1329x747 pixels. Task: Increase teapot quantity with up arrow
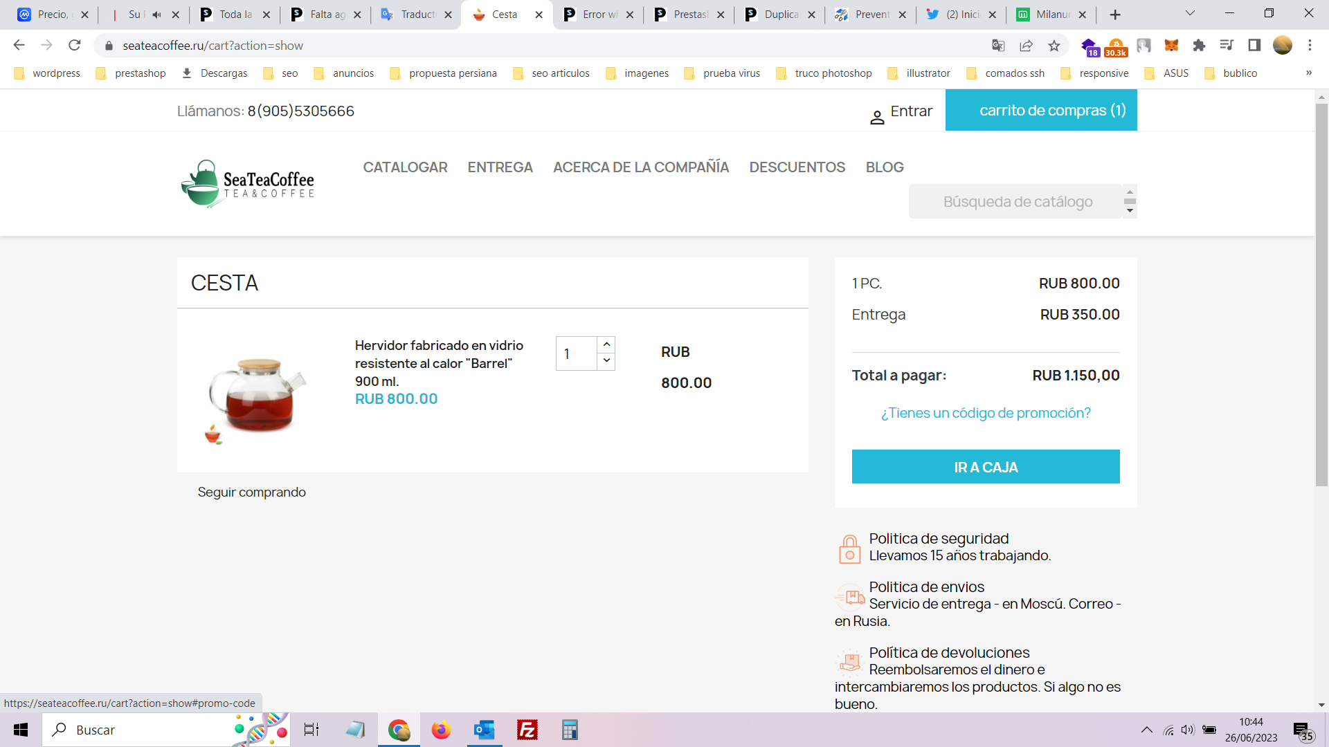(606, 344)
